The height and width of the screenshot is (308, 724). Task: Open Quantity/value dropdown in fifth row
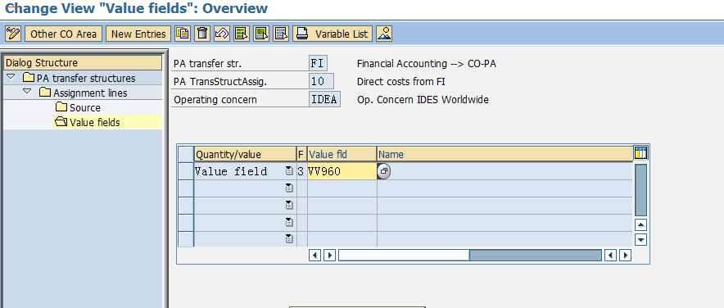(x=289, y=238)
